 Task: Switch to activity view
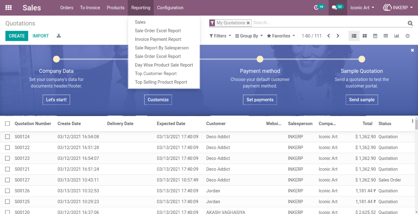pyautogui.click(x=408, y=36)
